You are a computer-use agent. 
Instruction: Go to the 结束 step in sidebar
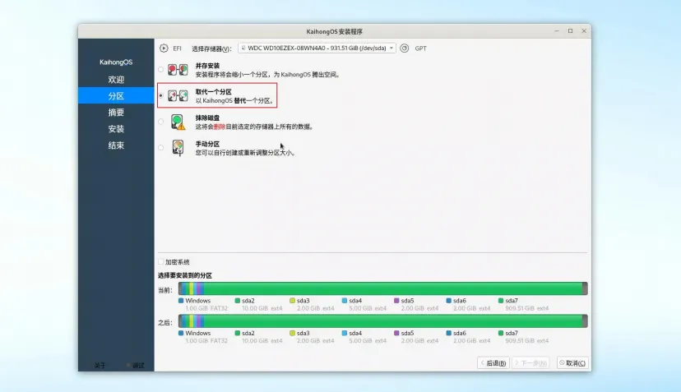click(116, 145)
